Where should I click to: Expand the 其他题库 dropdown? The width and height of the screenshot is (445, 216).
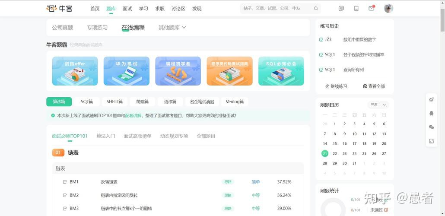pyautogui.click(x=172, y=28)
